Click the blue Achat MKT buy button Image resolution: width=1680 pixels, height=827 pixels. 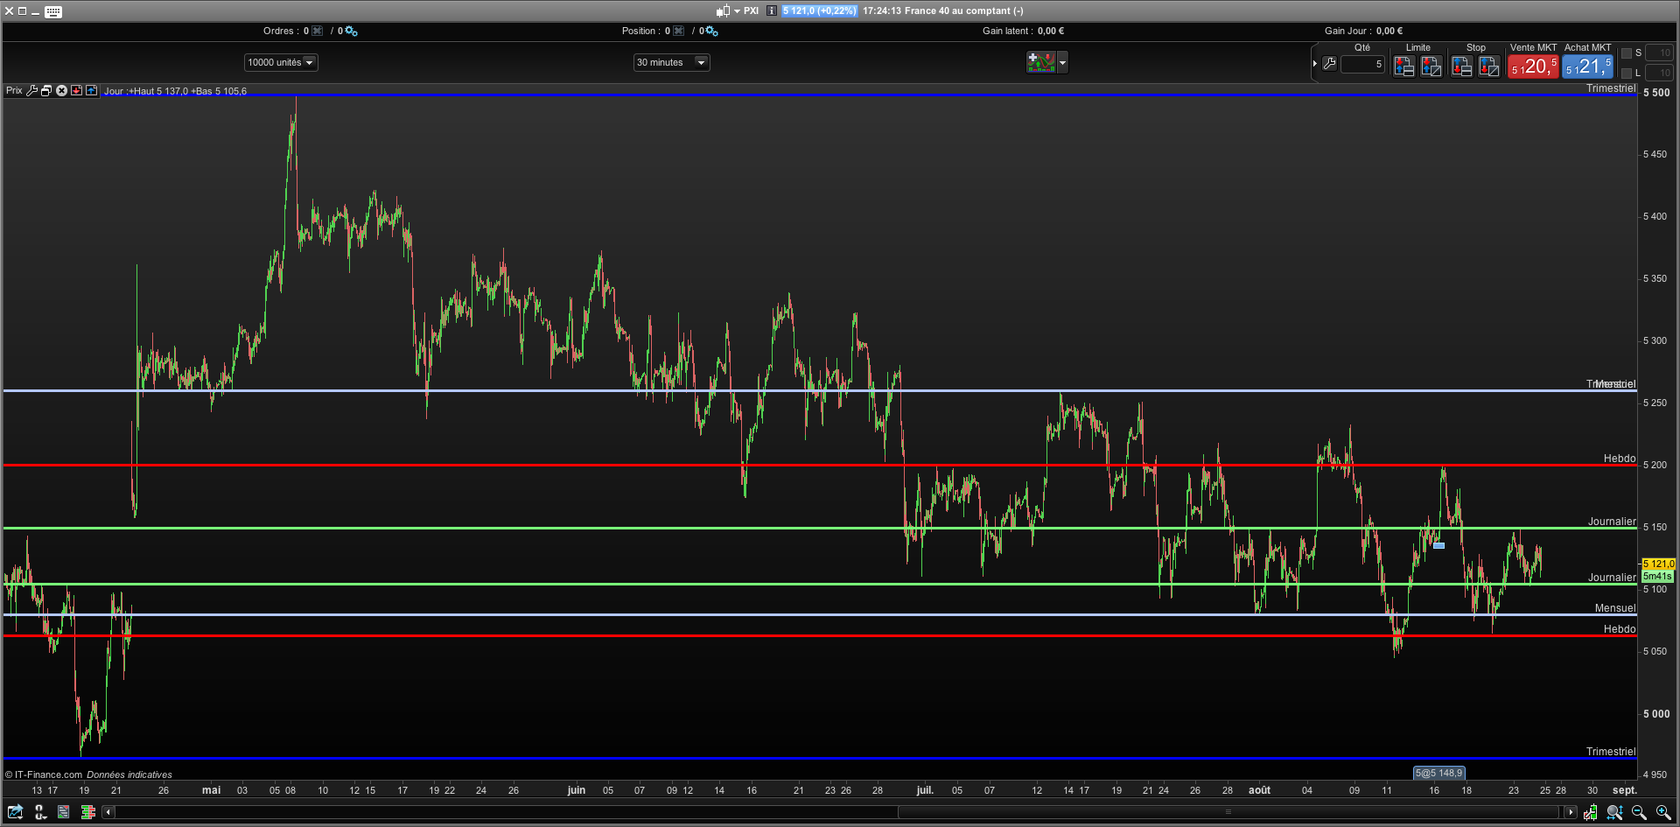tap(1587, 67)
